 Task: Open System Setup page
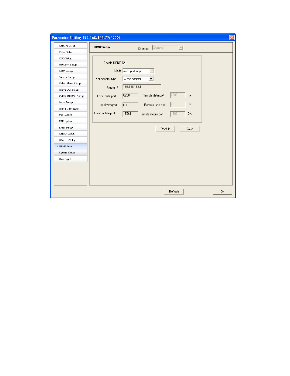[x=71, y=153]
